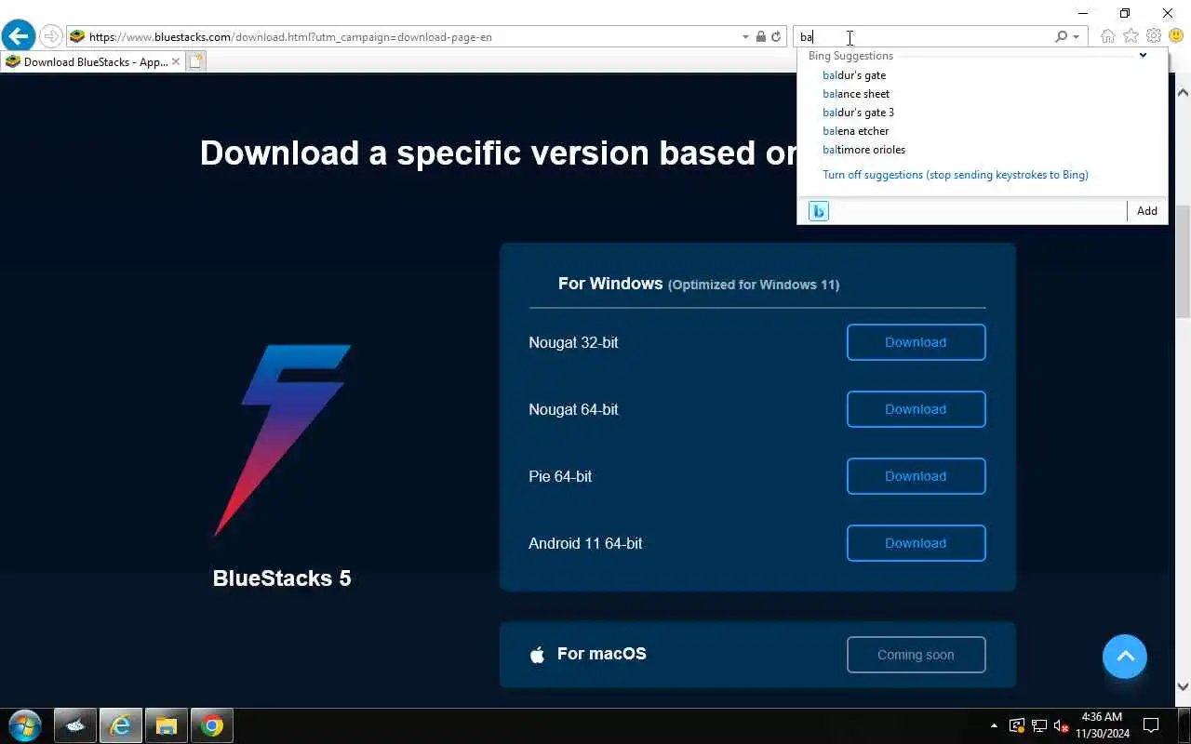Click the taskbar clock showing 4:36 AM

click(x=1102, y=725)
